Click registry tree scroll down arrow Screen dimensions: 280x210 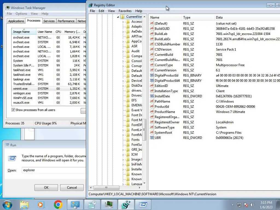click(144, 183)
